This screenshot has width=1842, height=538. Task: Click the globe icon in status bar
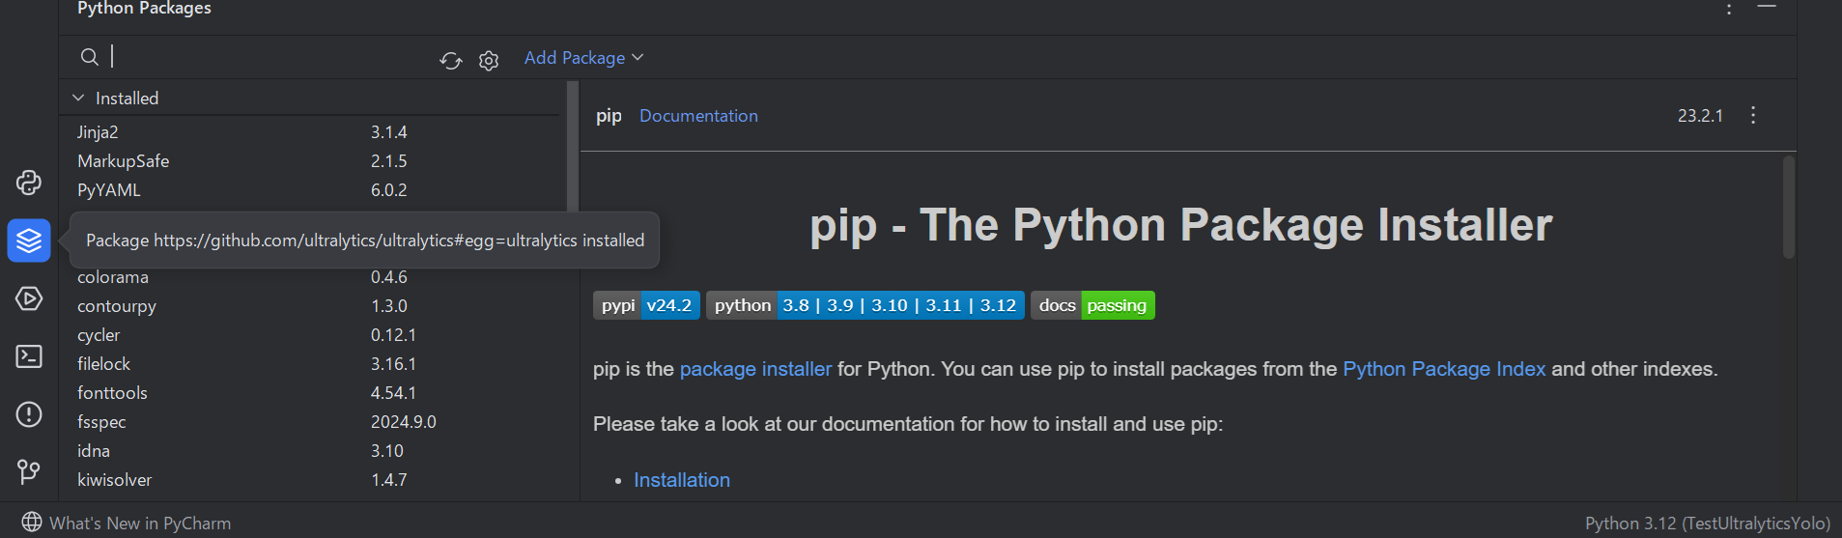click(32, 523)
